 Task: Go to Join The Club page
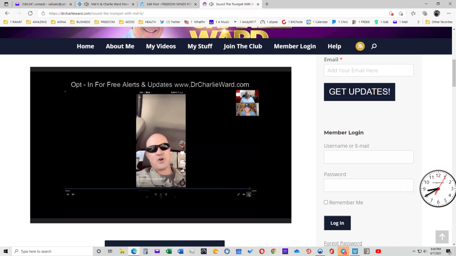coord(243,46)
